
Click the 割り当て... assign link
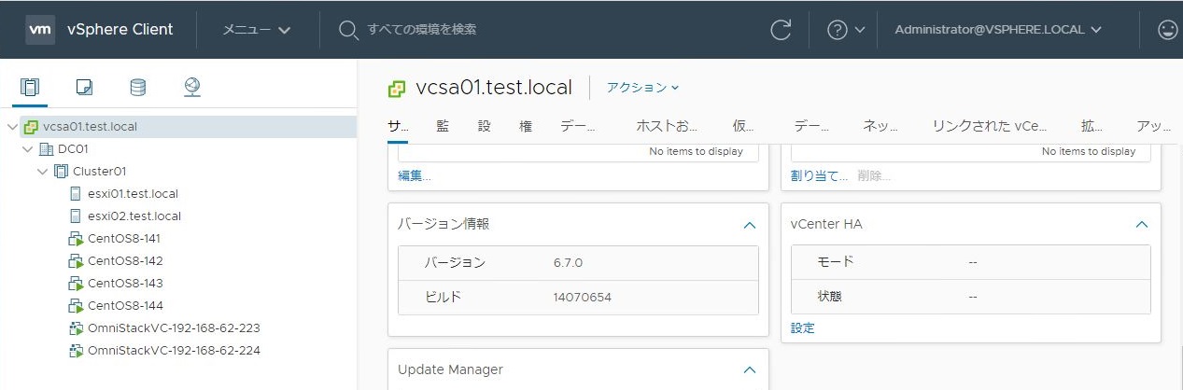coord(820,175)
